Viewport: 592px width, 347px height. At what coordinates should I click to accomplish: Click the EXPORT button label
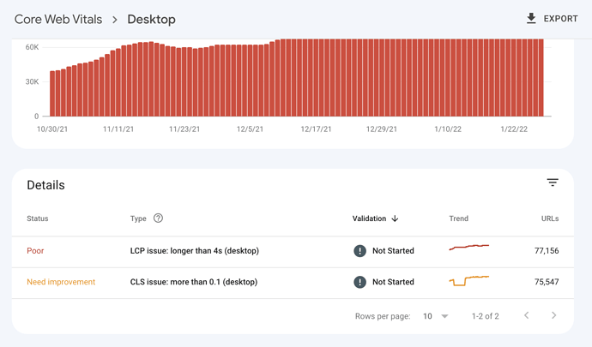560,19
